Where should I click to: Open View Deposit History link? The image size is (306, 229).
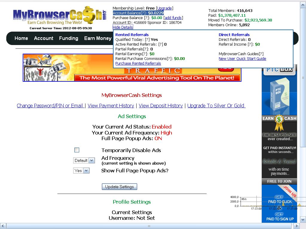pos(161,106)
